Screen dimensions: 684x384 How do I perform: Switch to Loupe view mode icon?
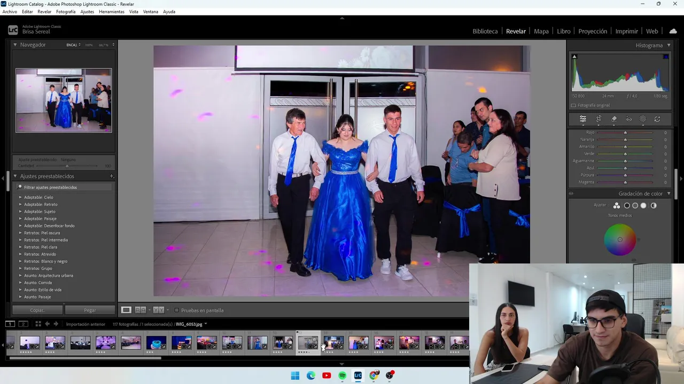[x=126, y=310]
